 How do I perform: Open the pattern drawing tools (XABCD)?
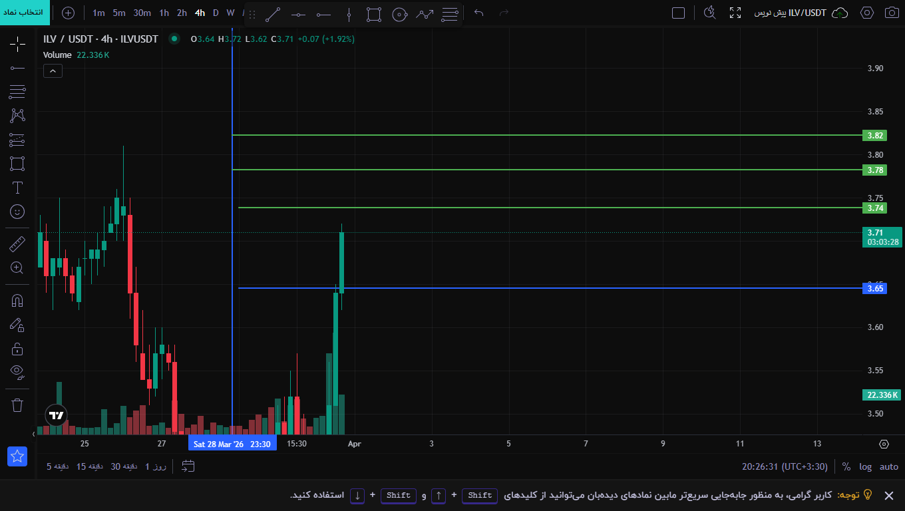pyautogui.click(x=17, y=116)
